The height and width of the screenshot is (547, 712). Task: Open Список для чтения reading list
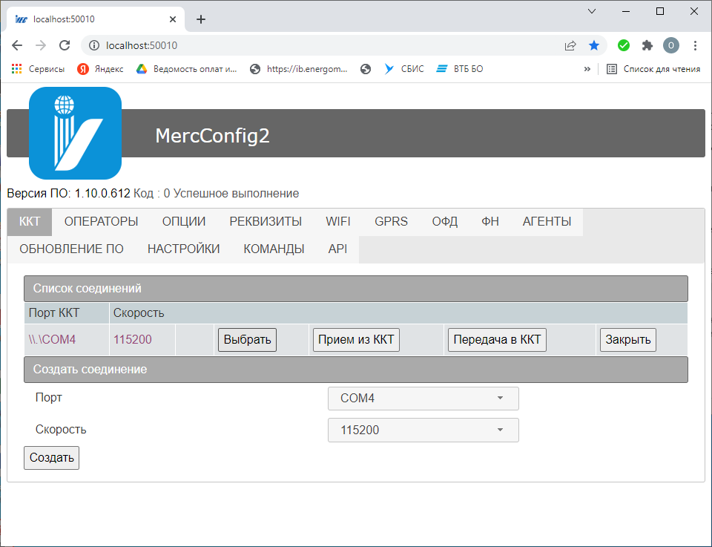point(653,69)
